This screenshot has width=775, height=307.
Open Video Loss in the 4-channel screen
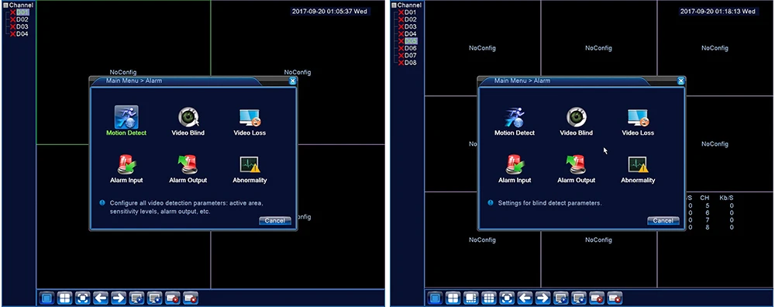pos(250,122)
